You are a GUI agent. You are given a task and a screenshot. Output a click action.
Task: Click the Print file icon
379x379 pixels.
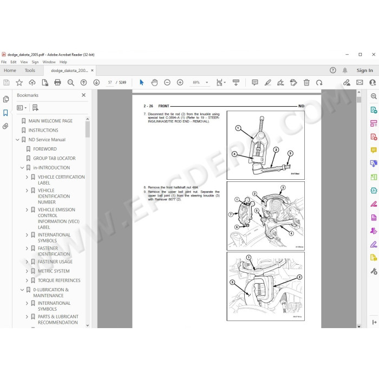(x=57, y=83)
